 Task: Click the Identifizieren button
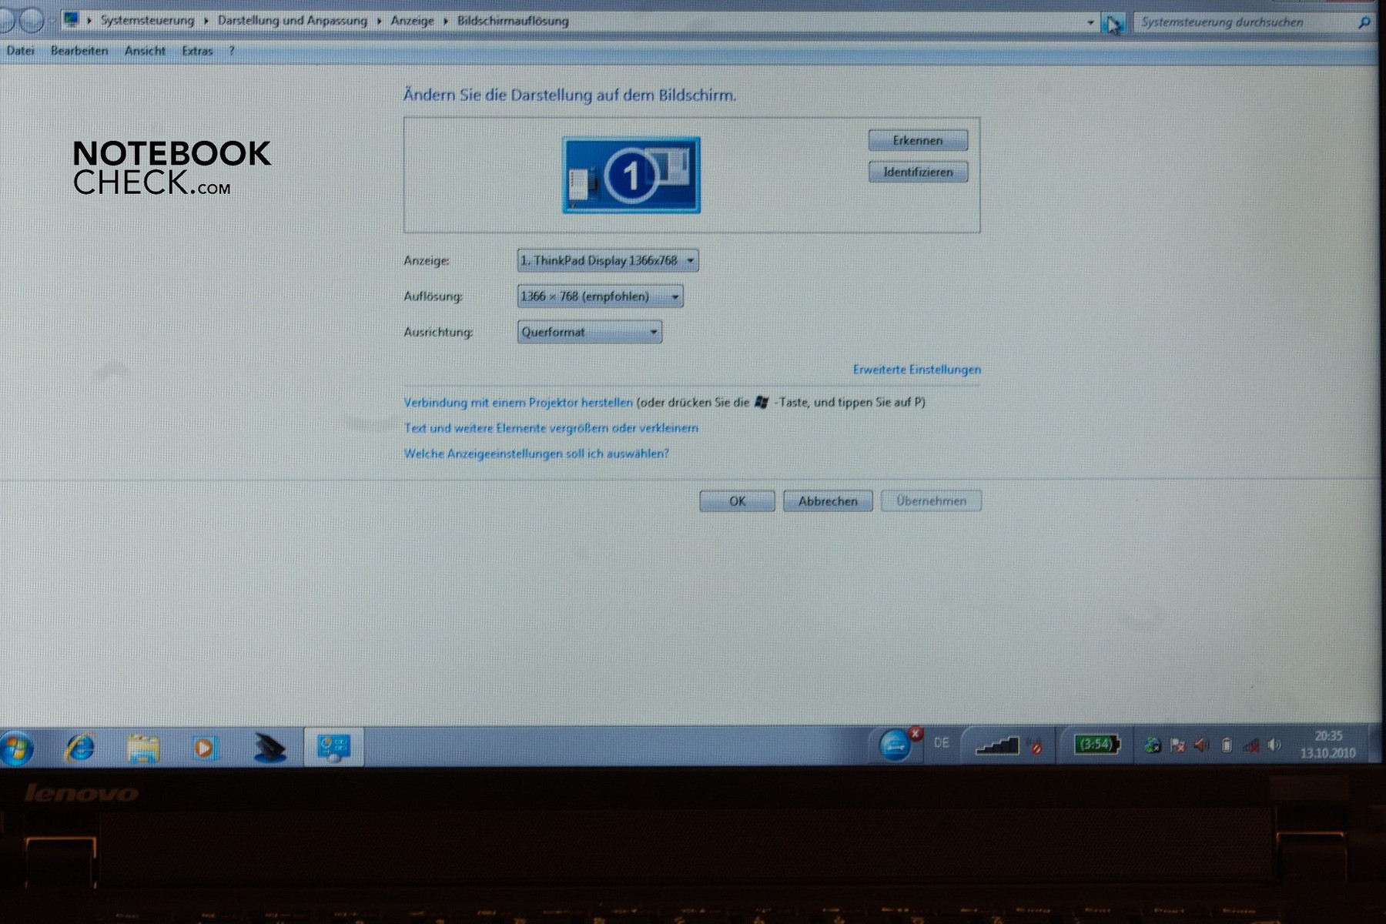pyautogui.click(x=918, y=172)
